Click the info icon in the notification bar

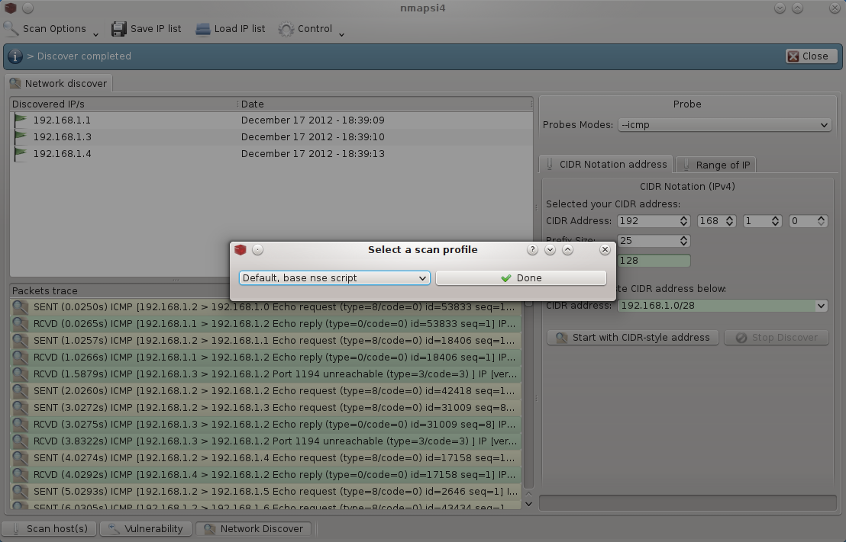coord(15,56)
